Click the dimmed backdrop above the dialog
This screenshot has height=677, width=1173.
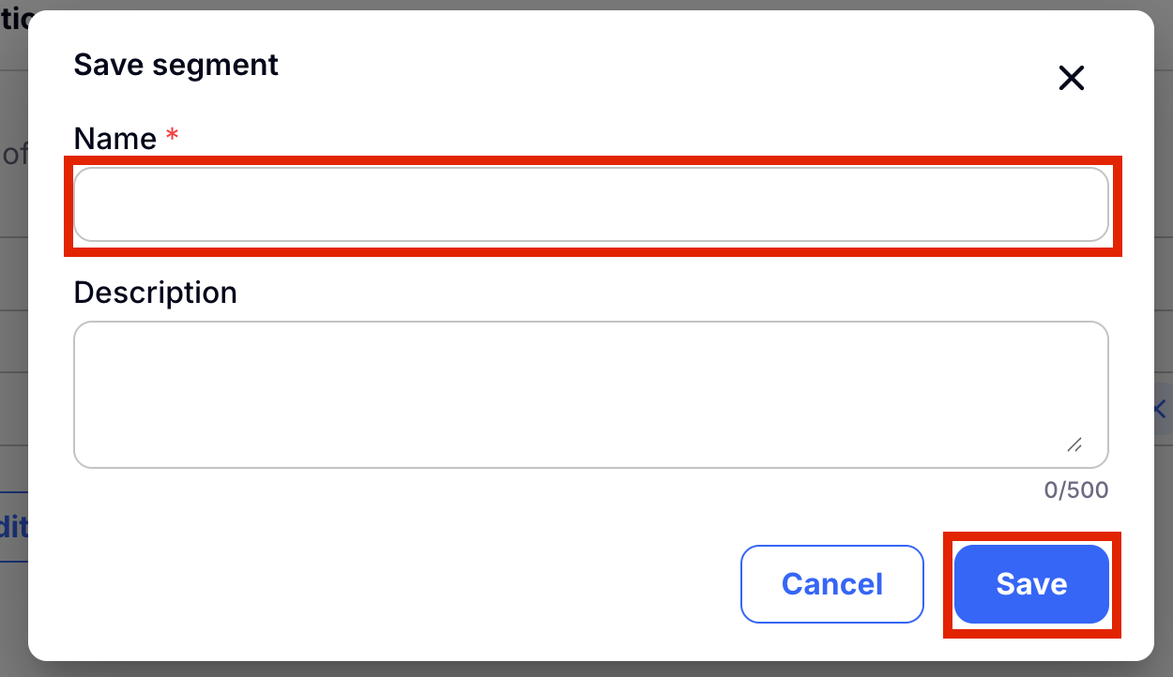[586, 5]
